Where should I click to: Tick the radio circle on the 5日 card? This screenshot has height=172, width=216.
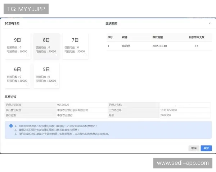56,84
